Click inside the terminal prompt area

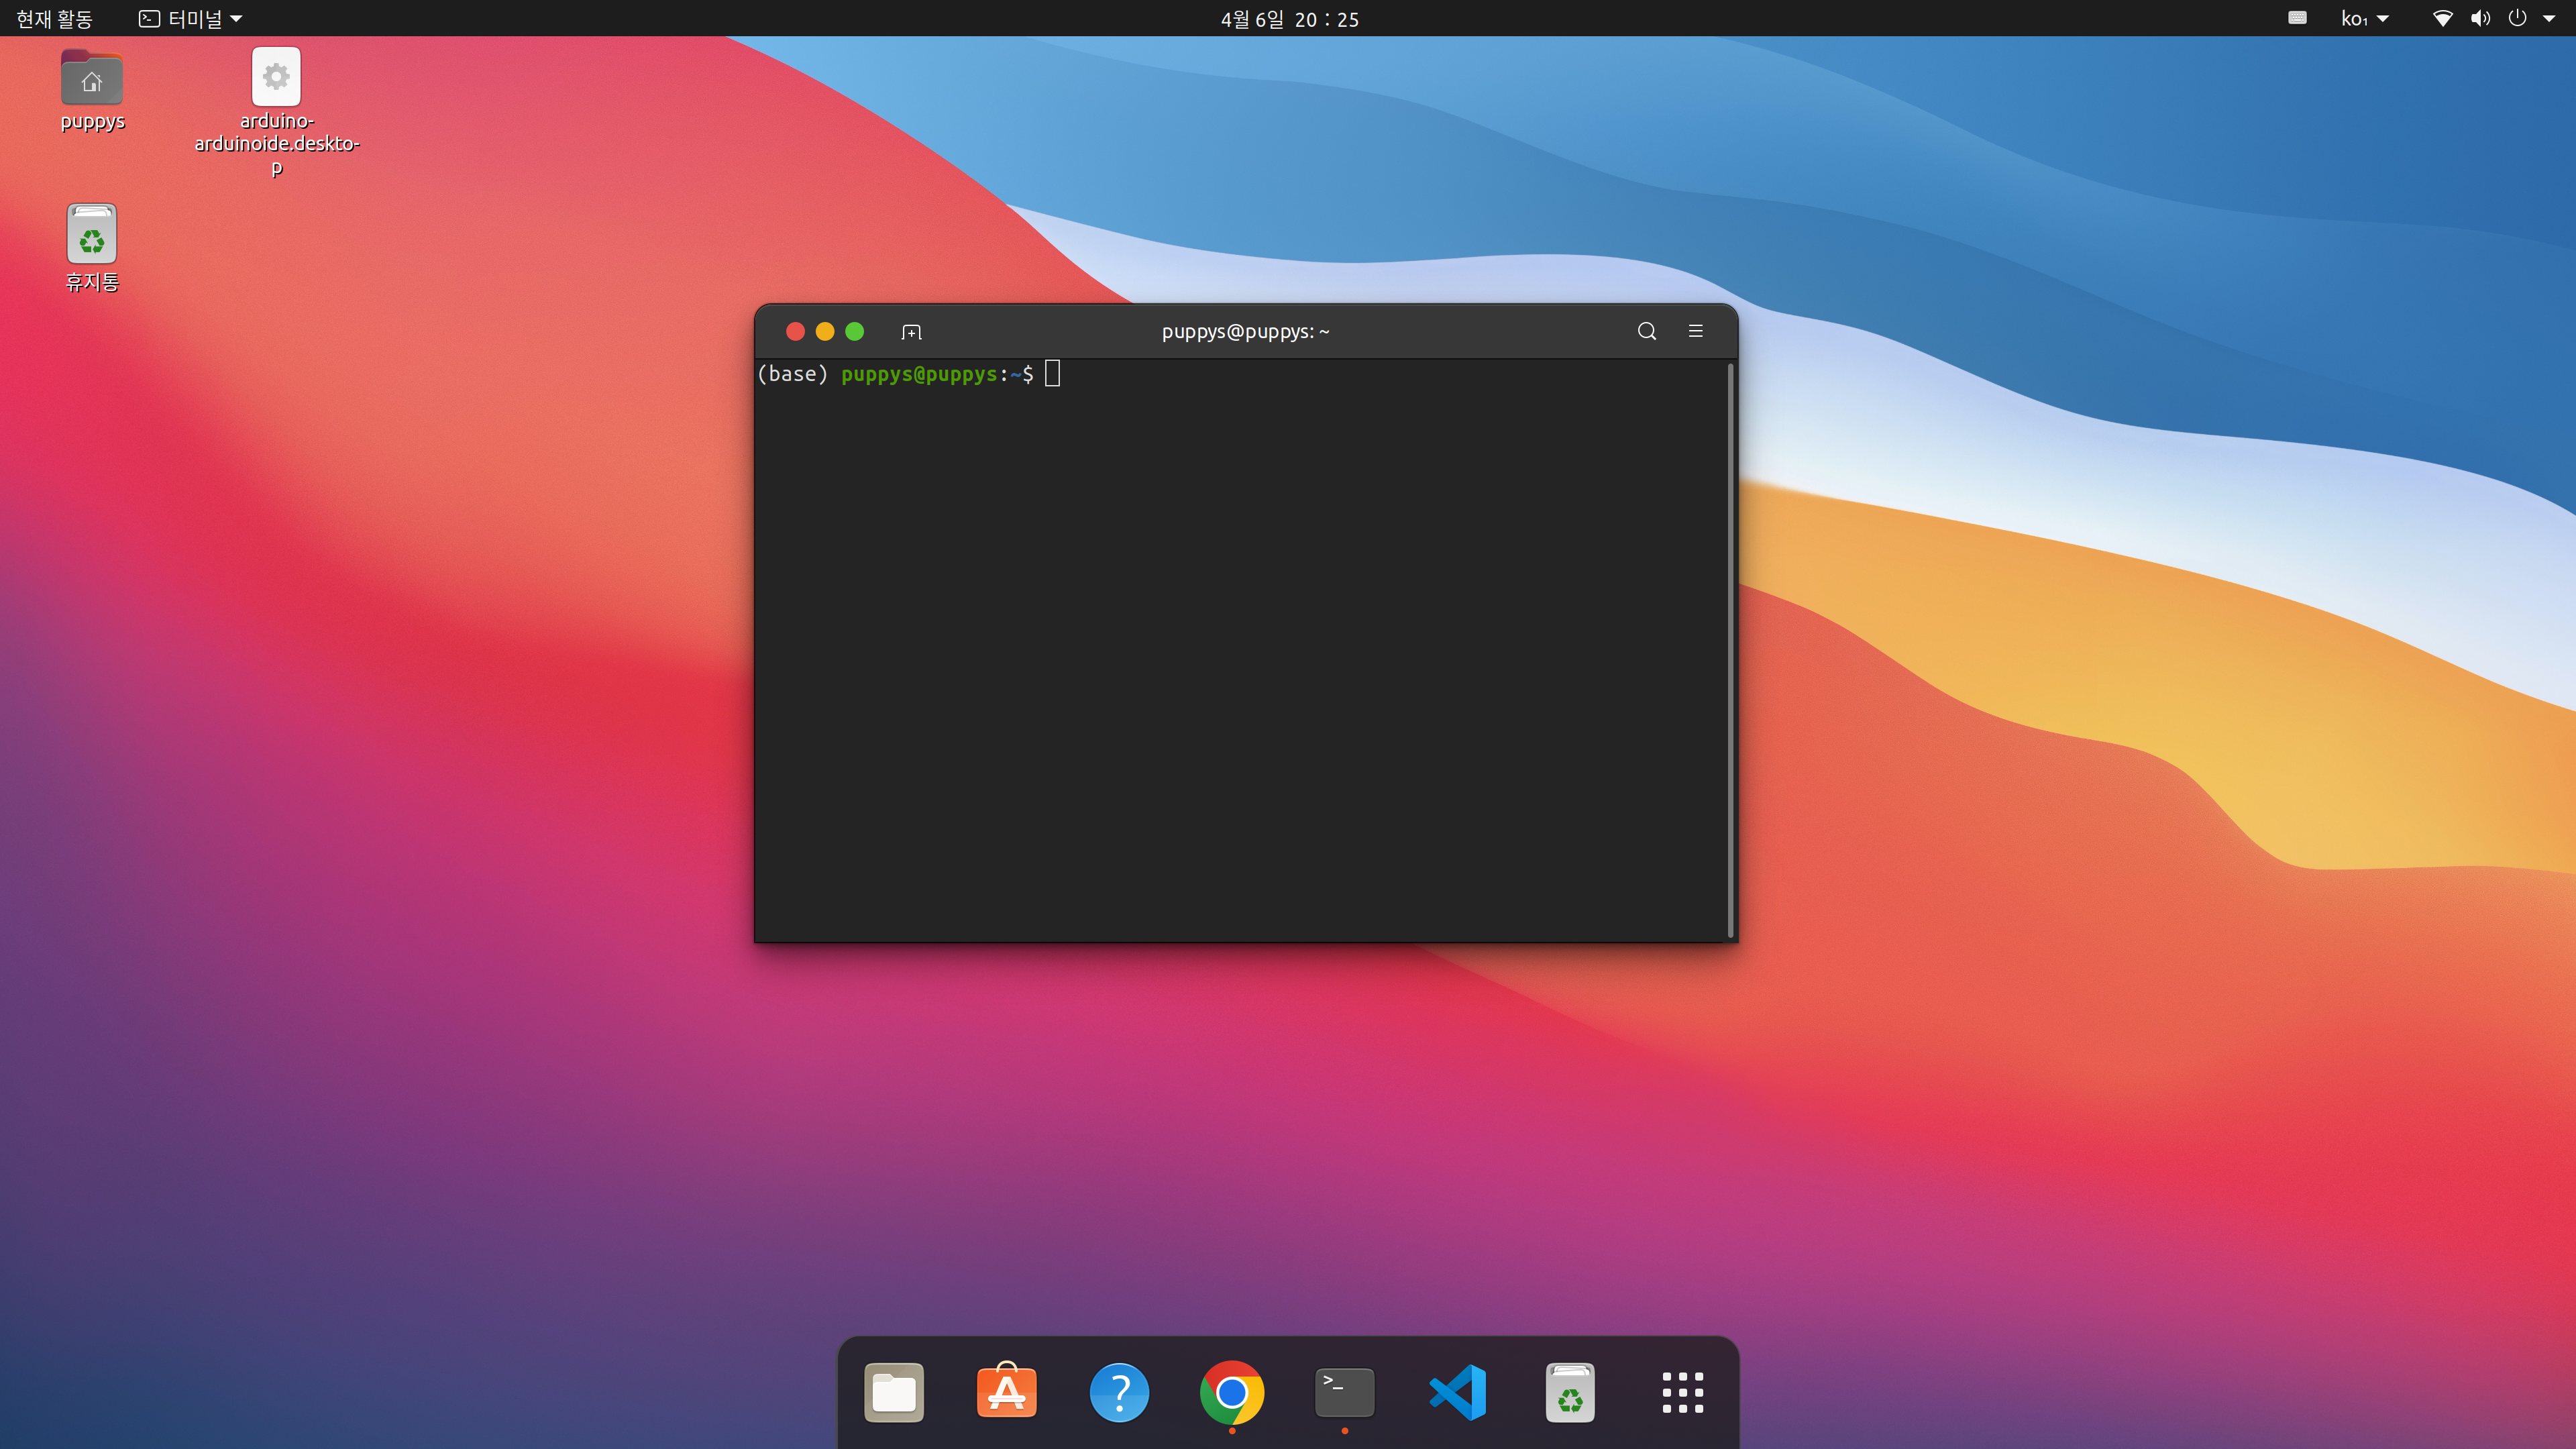[1240, 600]
